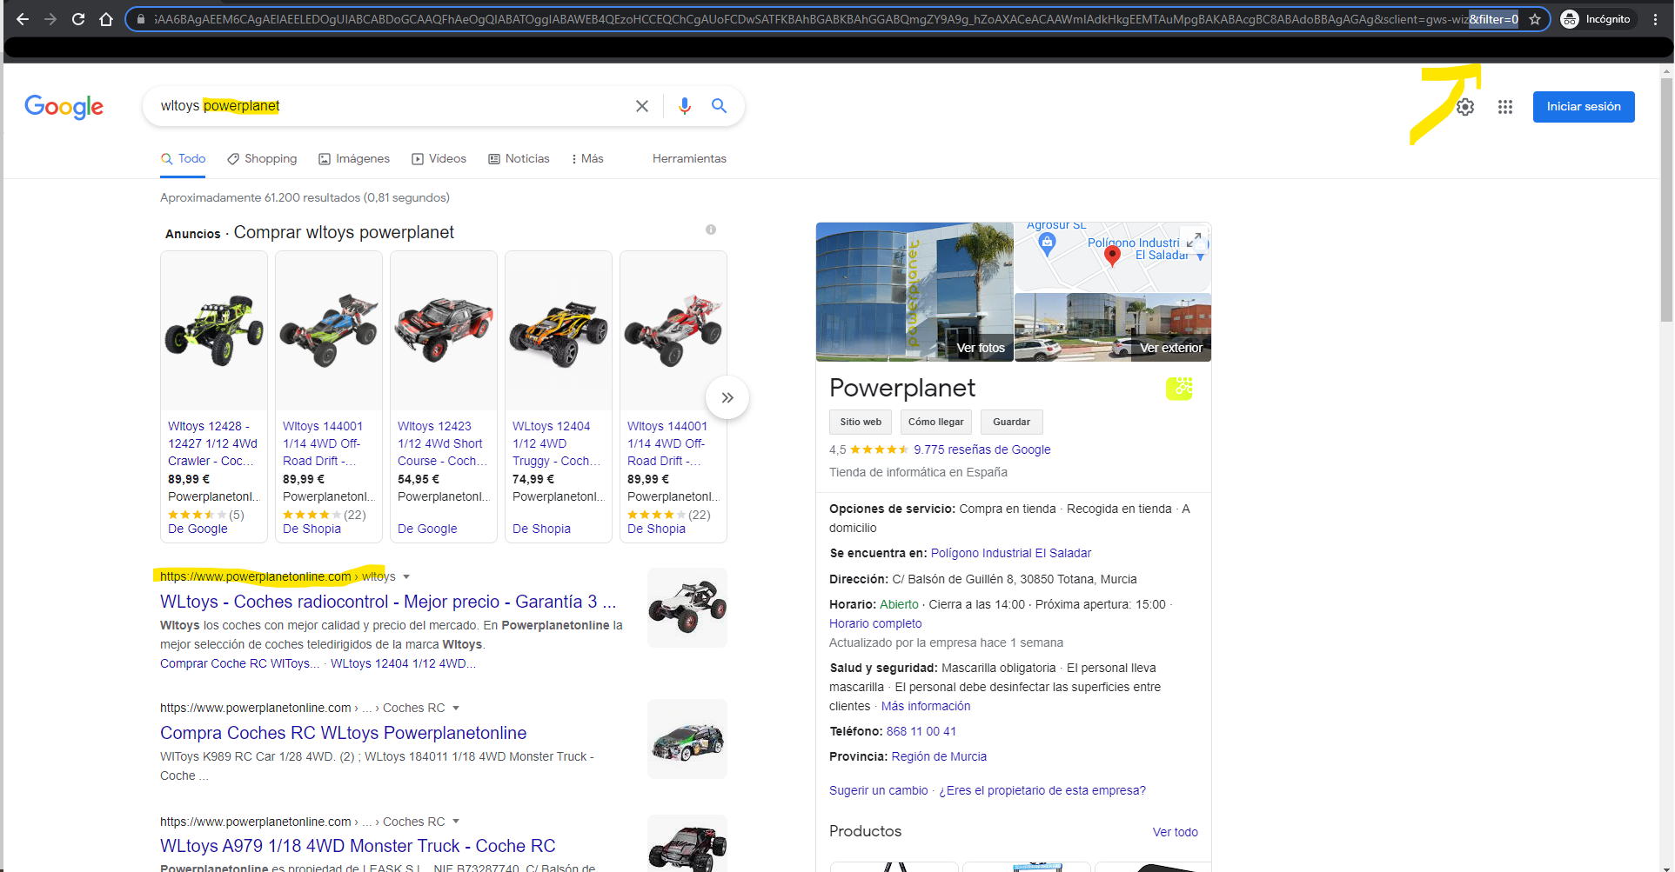
Task: Switch to the Noticias tab
Action: [x=519, y=159]
